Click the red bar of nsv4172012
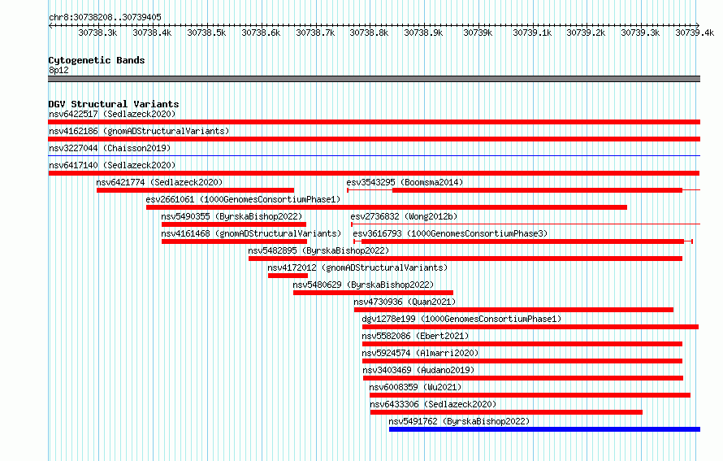723x461 pixels. click(288, 276)
